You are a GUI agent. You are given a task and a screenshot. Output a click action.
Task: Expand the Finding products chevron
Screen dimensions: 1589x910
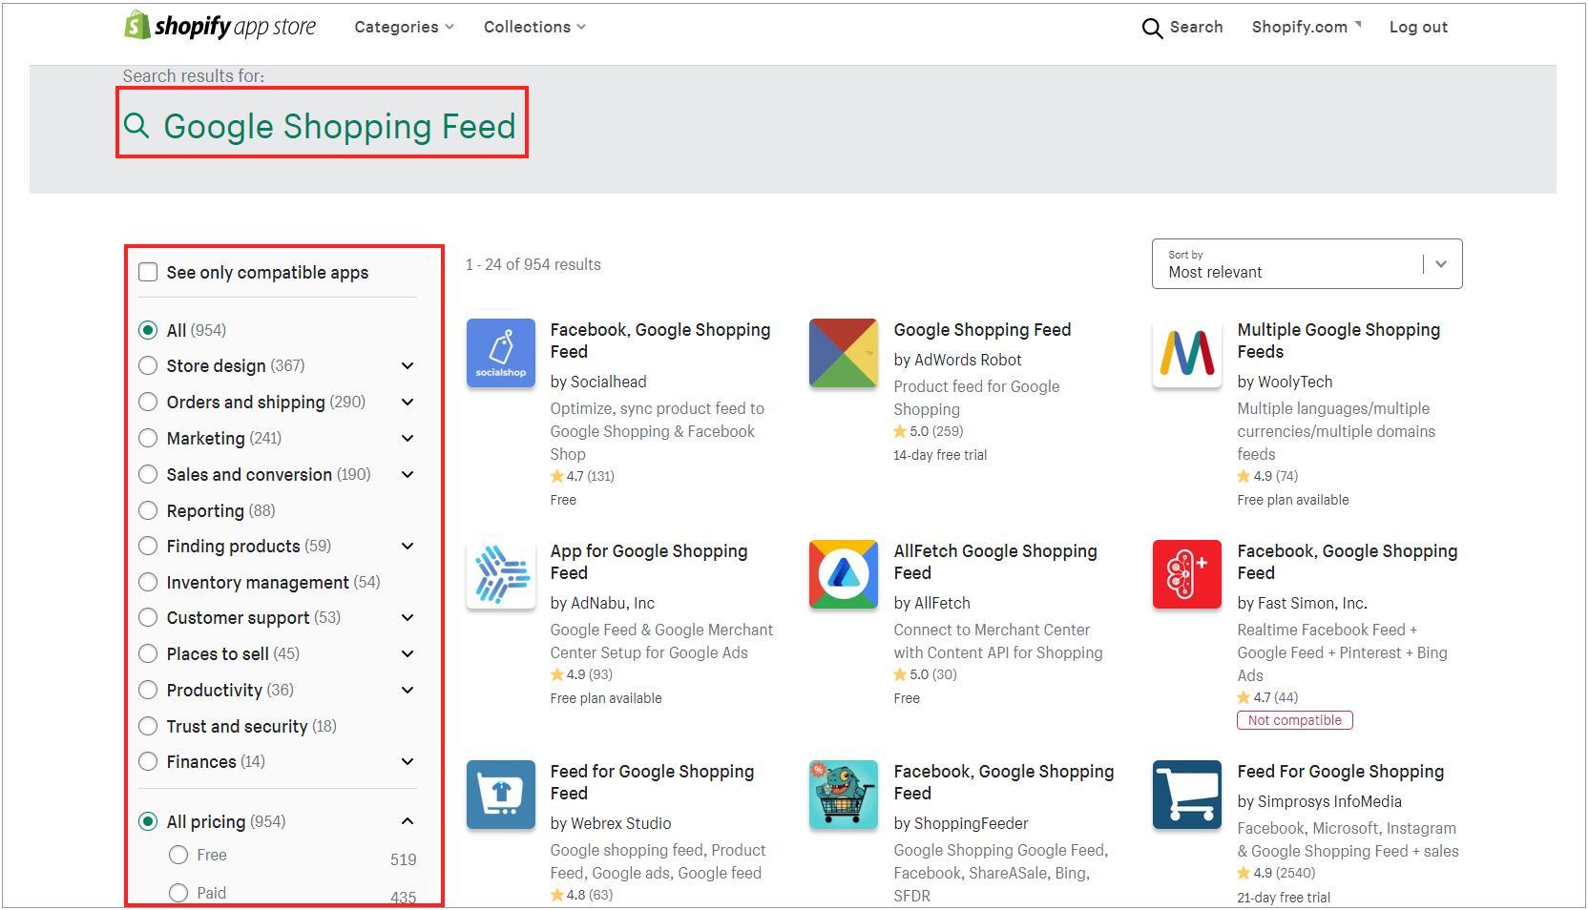point(408,546)
